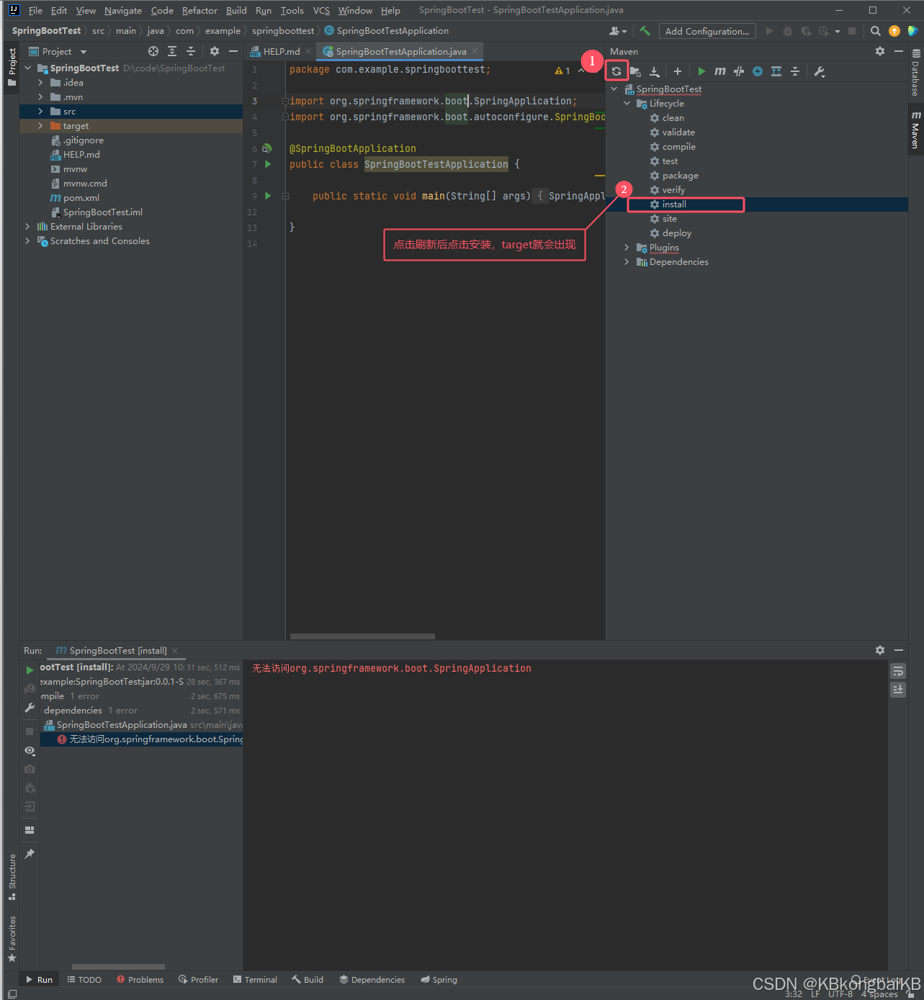This screenshot has width=924, height=1000.
Task: Click Select Opened File target icon in Project panel
Action: pyautogui.click(x=153, y=51)
